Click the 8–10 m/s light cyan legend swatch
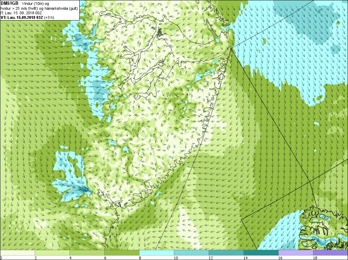Viewport: 348px width, 260px height. [157, 253]
